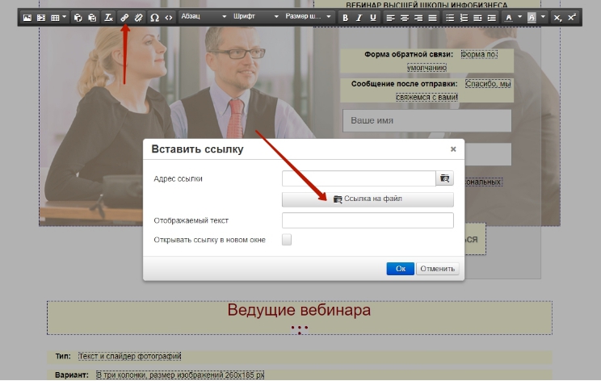The height and width of the screenshot is (381, 601).
Task: Click the insert link chain icon
Action: pos(124,17)
